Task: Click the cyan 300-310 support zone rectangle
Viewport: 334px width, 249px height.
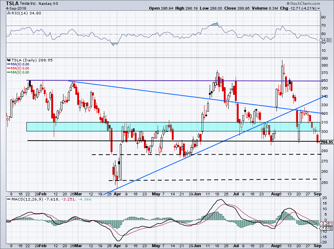Action: (x=173, y=127)
